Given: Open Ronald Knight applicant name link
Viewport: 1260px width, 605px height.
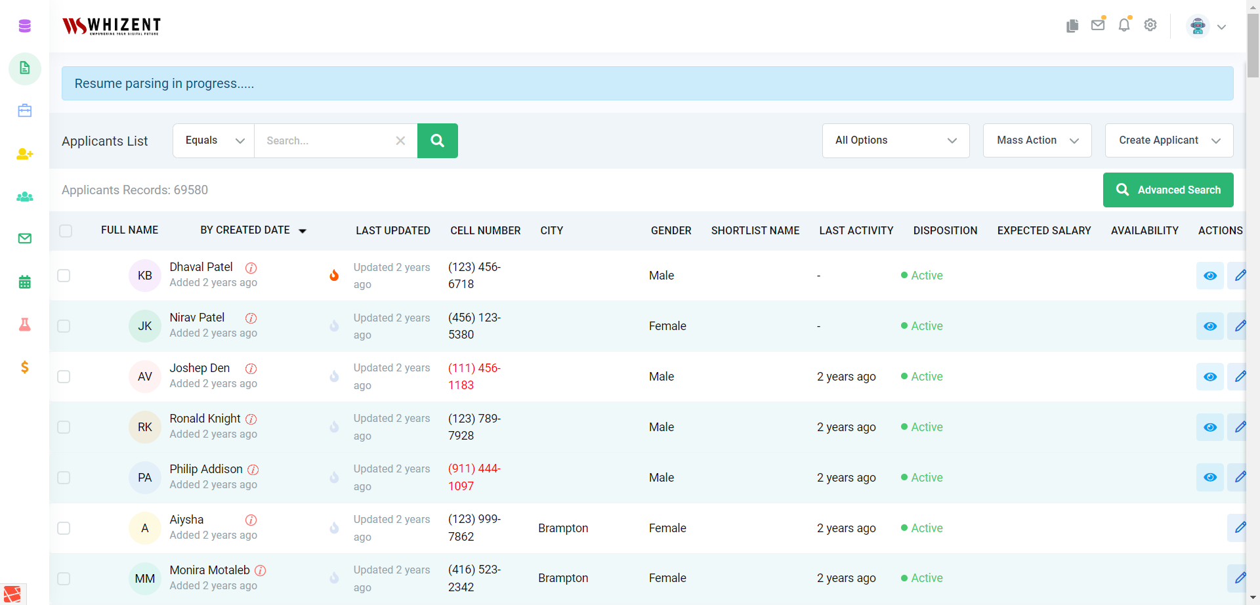Looking at the screenshot, I should (x=205, y=419).
